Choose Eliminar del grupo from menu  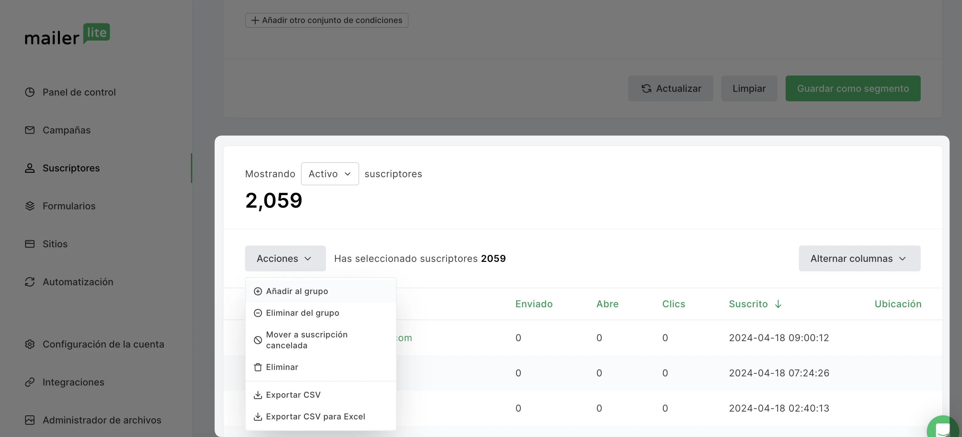click(x=302, y=313)
